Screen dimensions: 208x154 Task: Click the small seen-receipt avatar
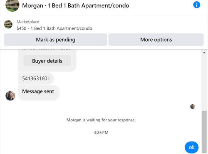click(x=193, y=106)
